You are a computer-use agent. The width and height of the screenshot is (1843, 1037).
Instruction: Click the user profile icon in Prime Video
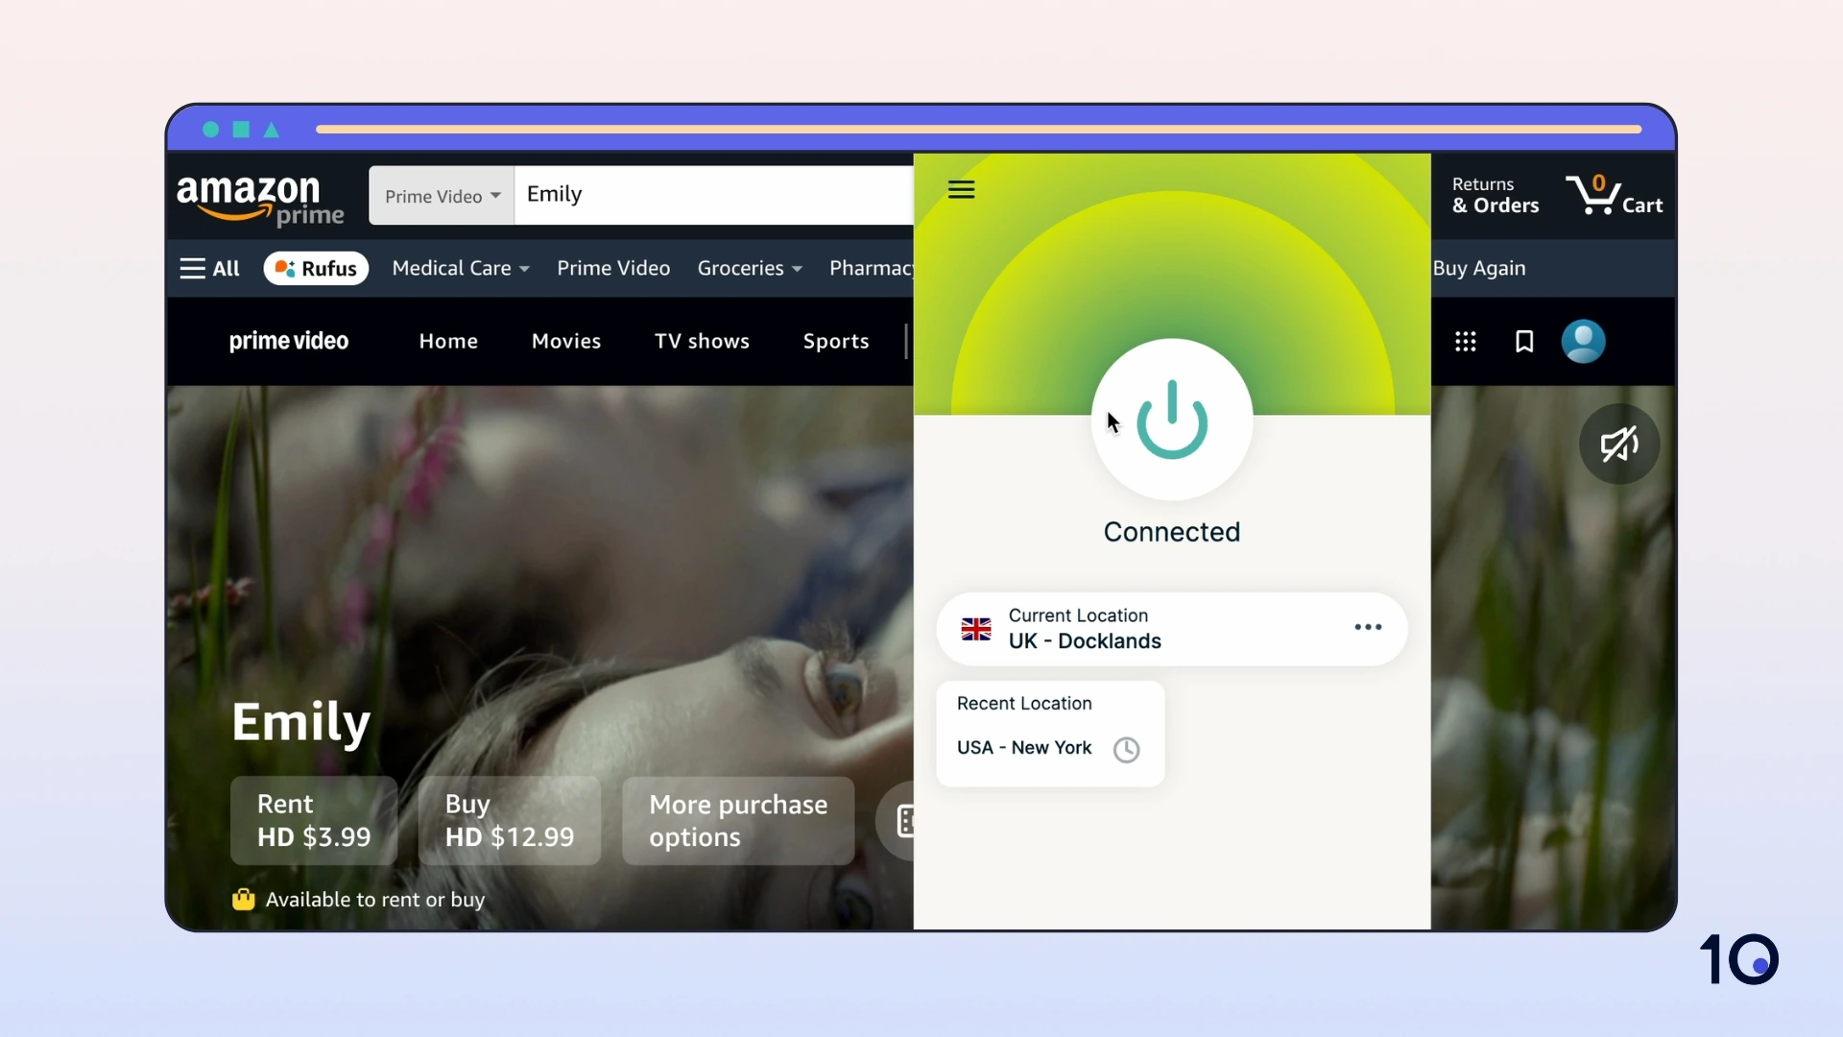pyautogui.click(x=1585, y=341)
